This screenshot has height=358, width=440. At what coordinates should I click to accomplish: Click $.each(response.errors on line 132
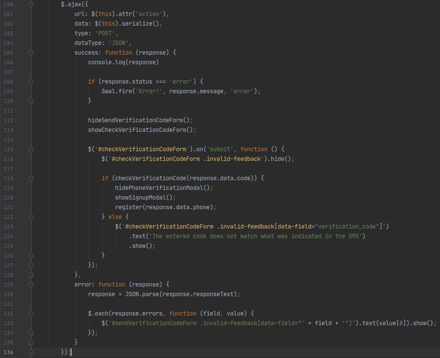125,314
